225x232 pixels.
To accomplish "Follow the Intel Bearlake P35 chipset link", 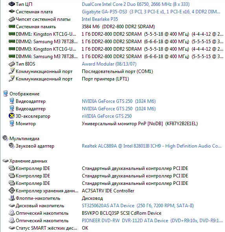I will click(x=100, y=19).
